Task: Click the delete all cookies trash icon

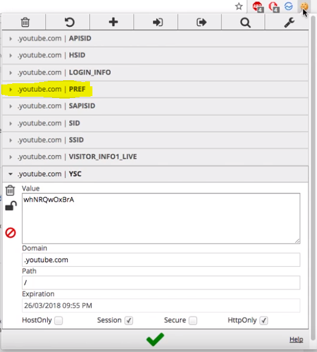Action: pyautogui.click(x=25, y=22)
